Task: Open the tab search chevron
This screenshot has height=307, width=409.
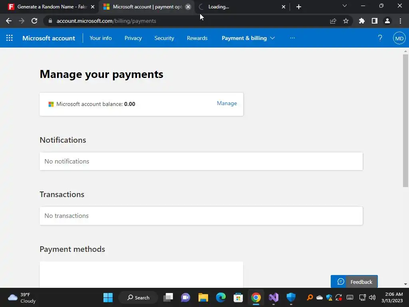Action: coord(345,6)
